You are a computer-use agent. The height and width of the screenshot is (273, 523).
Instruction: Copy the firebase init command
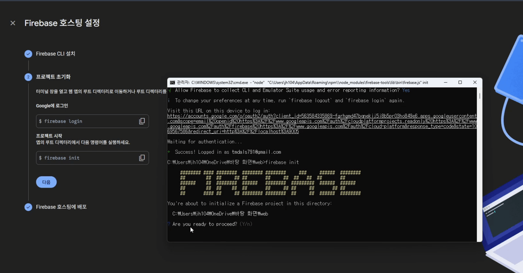point(142,158)
